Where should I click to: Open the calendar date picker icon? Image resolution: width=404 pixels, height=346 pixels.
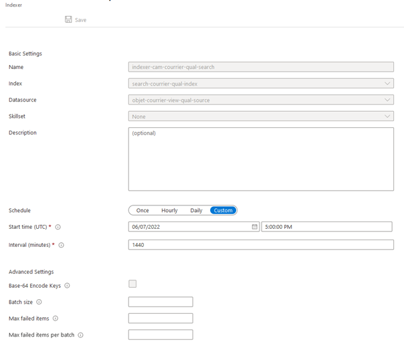[254, 227]
